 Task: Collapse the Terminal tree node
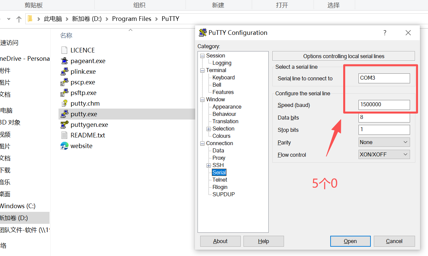coord(202,70)
